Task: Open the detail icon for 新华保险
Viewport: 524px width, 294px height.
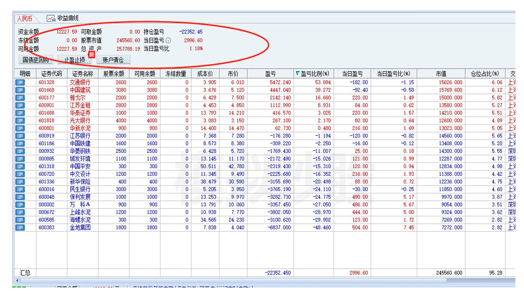Action: tap(20, 182)
